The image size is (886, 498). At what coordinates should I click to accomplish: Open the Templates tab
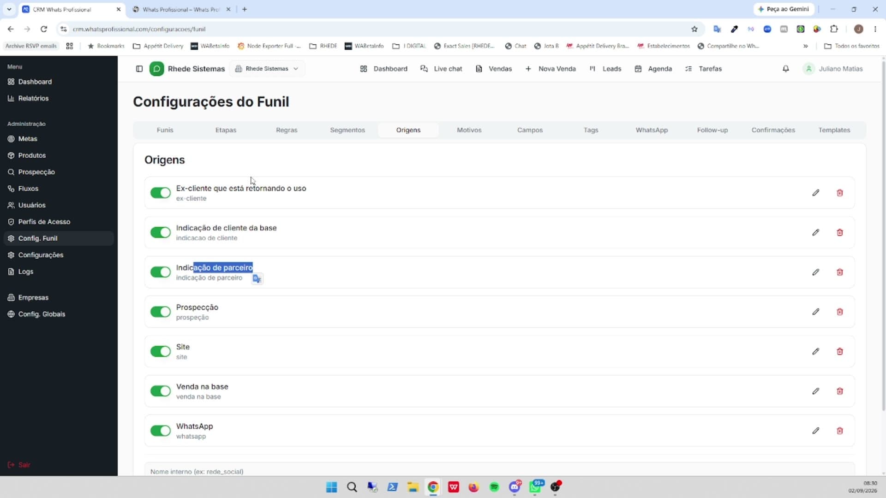[834, 130]
